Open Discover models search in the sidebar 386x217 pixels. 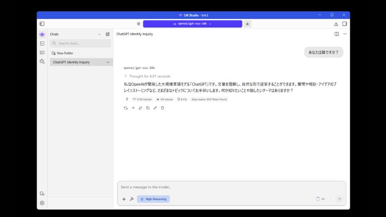pos(42,62)
